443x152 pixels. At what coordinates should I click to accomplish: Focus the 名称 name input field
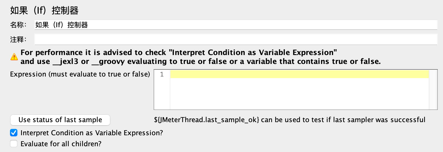coord(236,25)
